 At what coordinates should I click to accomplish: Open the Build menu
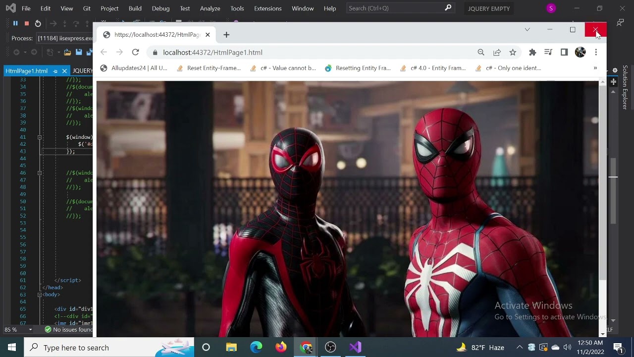(135, 8)
